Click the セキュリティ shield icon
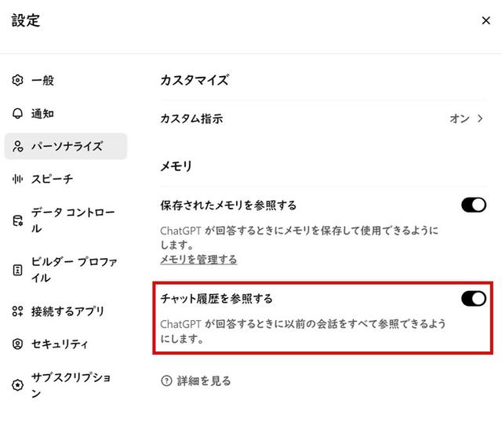The image size is (502, 422). click(18, 344)
